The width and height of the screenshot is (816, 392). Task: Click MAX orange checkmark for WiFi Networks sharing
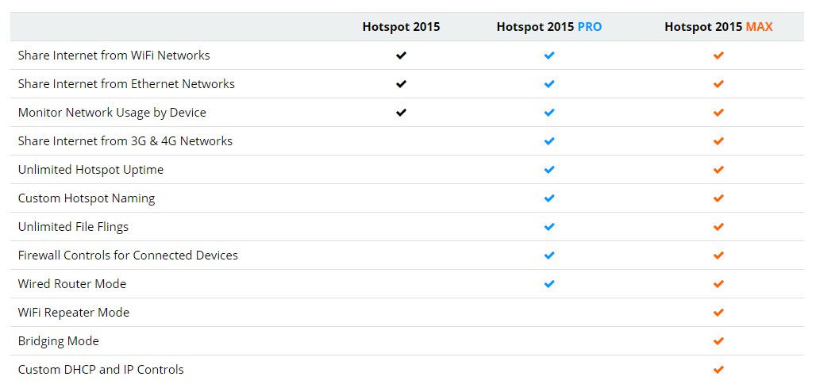(x=718, y=56)
